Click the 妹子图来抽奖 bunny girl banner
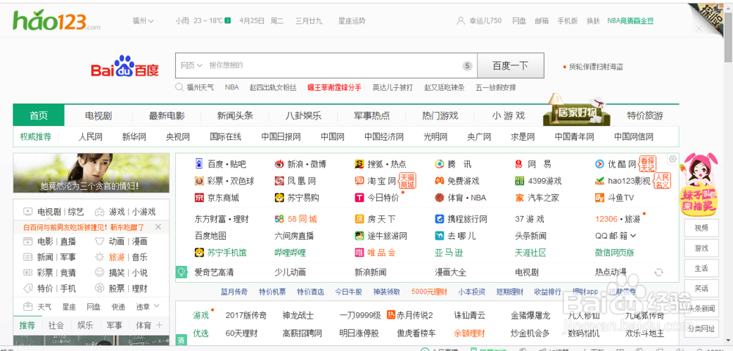The image size is (733, 351). [x=699, y=184]
